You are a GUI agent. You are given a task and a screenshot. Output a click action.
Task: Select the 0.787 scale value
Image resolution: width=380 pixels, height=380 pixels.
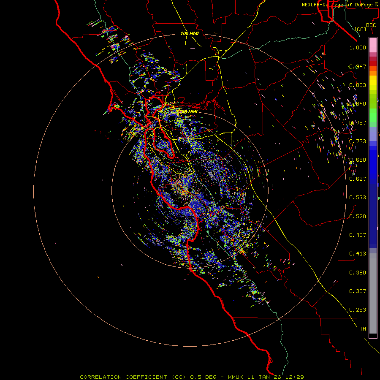tap(358, 122)
